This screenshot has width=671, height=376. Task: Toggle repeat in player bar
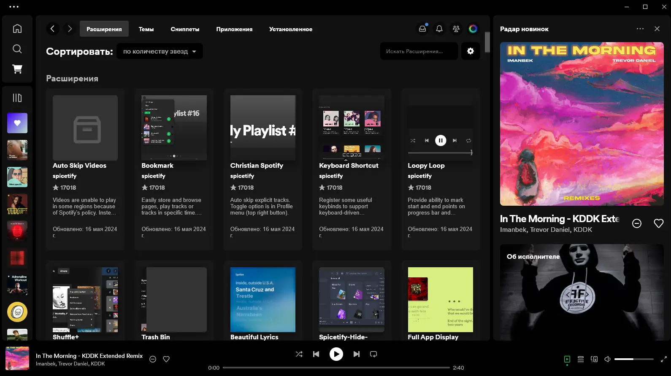pyautogui.click(x=373, y=354)
